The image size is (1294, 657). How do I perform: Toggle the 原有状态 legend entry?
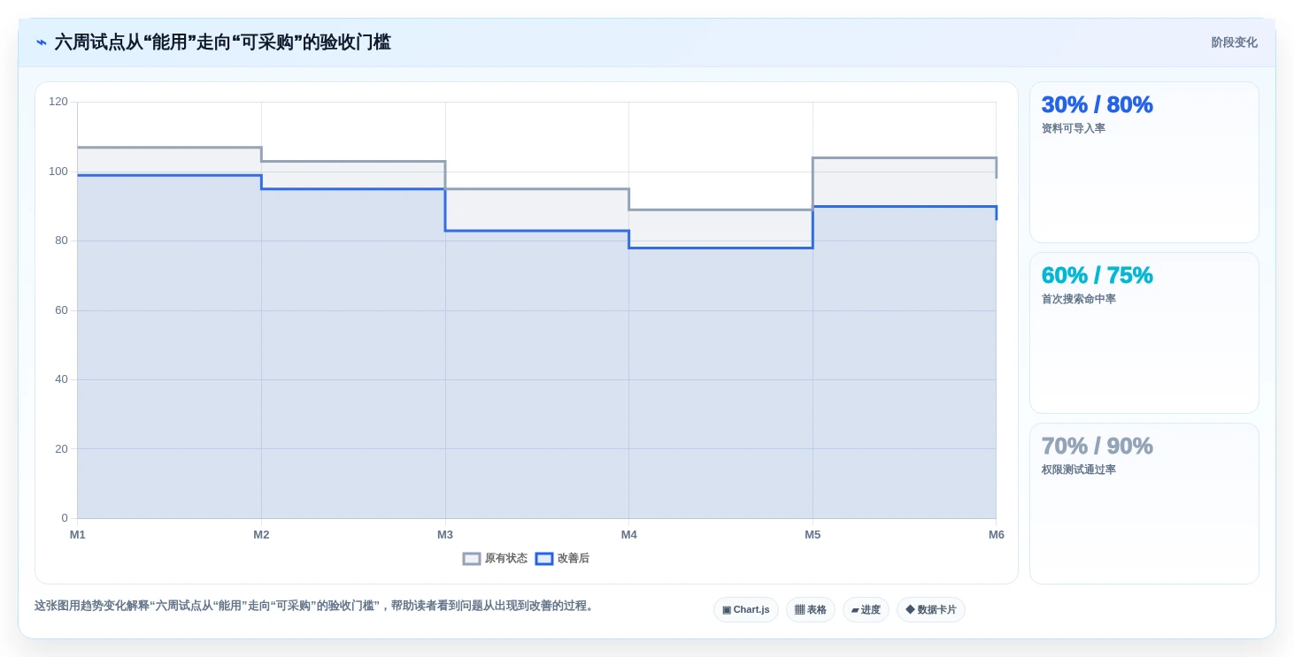pyautogui.click(x=495, y=559)
